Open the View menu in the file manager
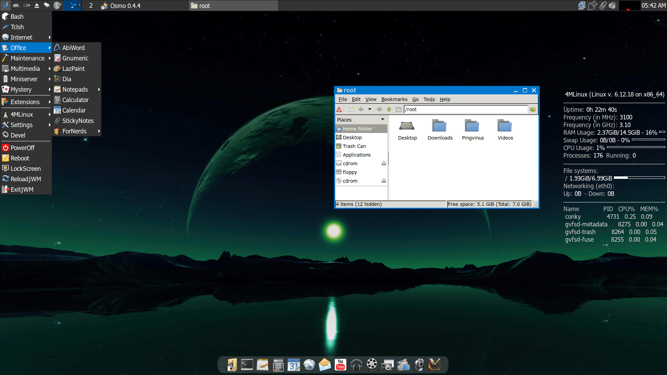 371,99
